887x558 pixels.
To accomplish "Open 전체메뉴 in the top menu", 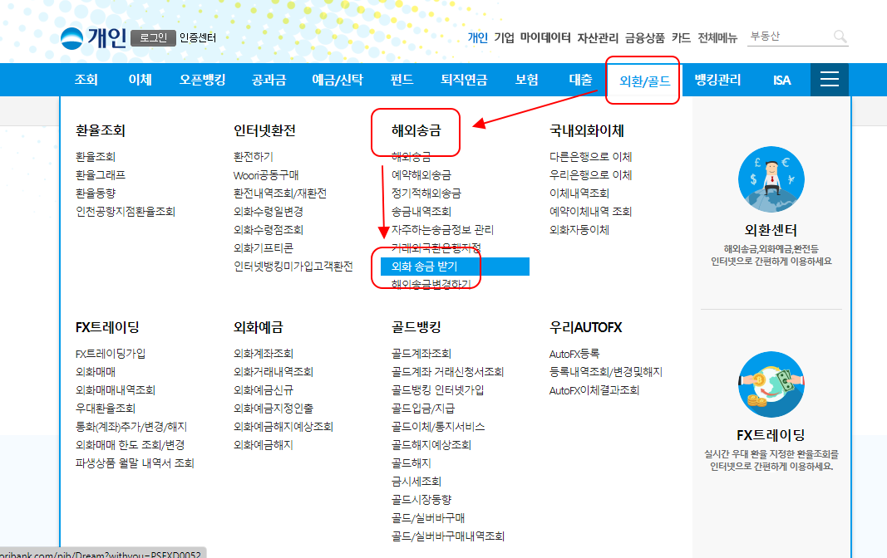I will [x=717, y=38].
